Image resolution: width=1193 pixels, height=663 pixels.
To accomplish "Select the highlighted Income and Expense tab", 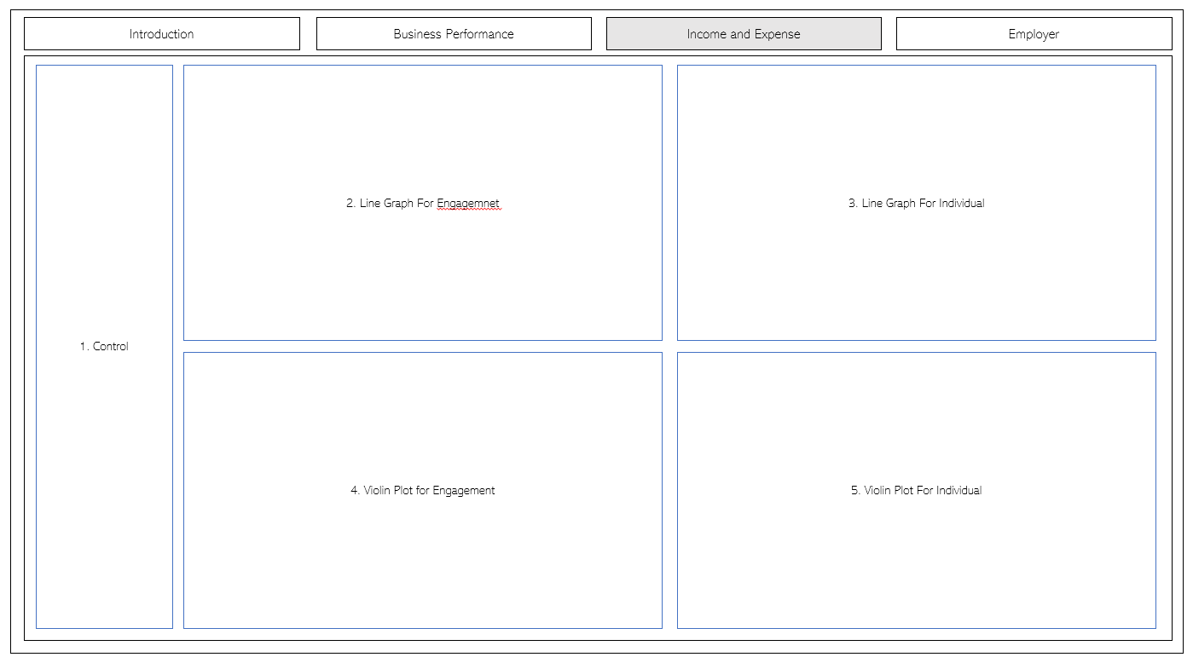I will [x=744, y=34].
